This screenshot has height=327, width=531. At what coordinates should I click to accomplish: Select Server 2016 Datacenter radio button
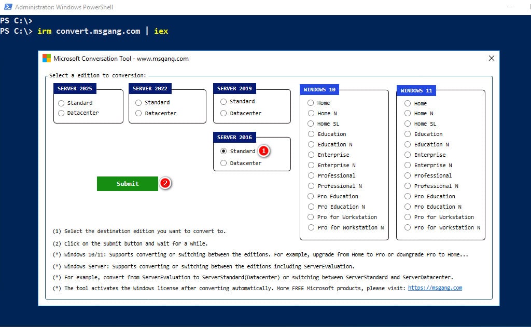(223, 163)
